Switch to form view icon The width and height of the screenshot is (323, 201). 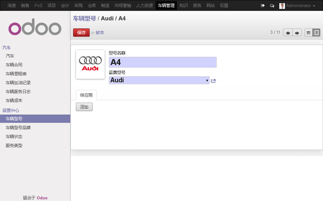click(316, 33)
